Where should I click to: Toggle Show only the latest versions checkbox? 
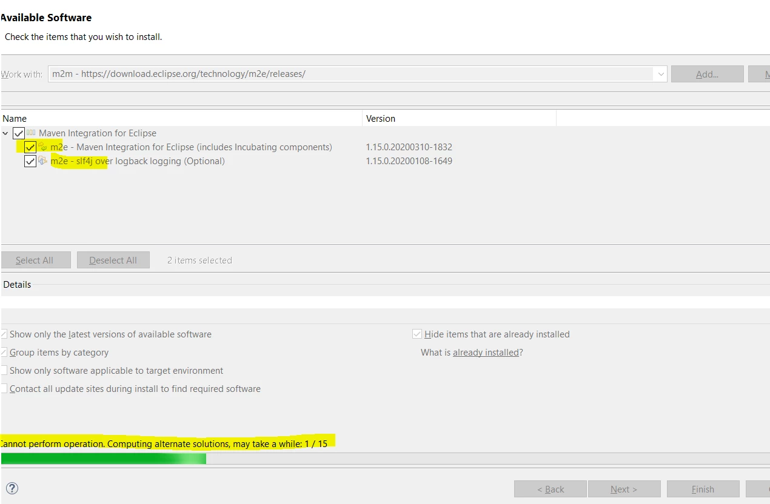point(4,334)
